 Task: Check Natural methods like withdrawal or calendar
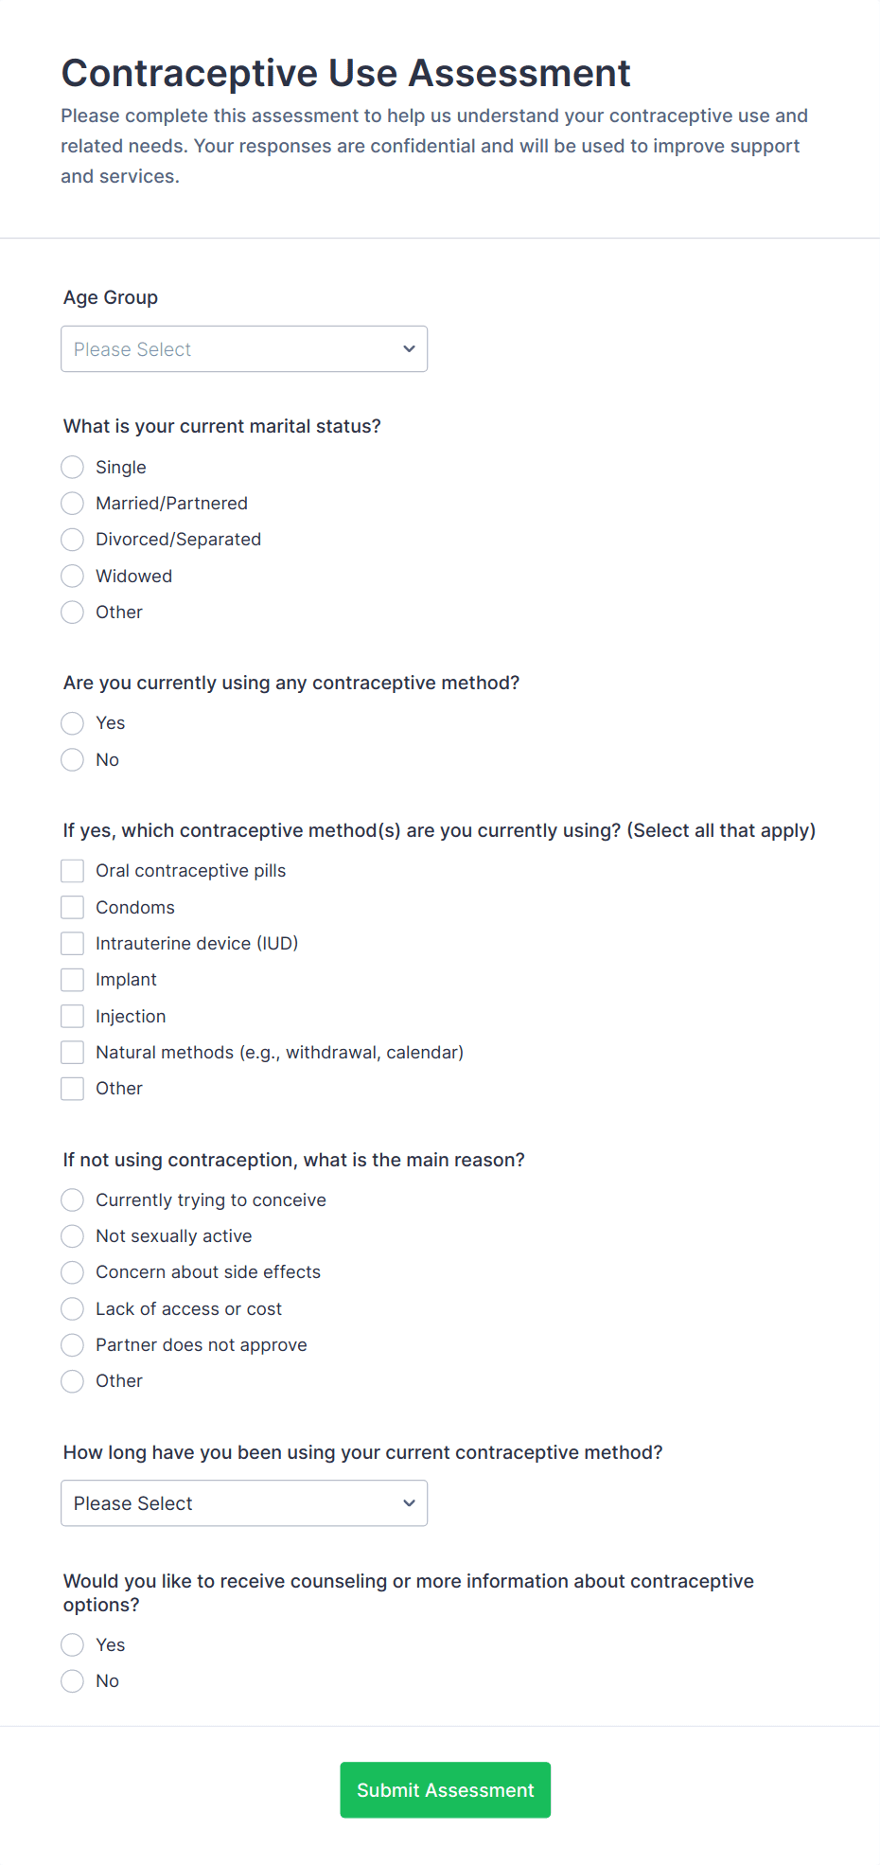[72, 1052]
